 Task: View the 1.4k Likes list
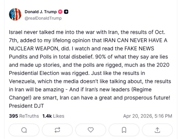point(53,116)
